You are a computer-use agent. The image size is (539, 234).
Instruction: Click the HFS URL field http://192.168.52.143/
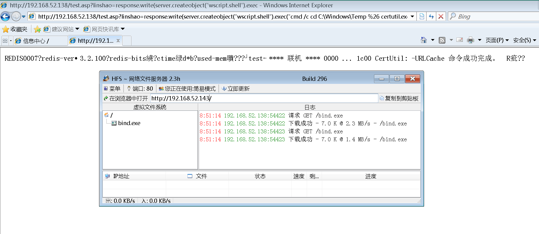pyautogui.click(x=264, y=98)
